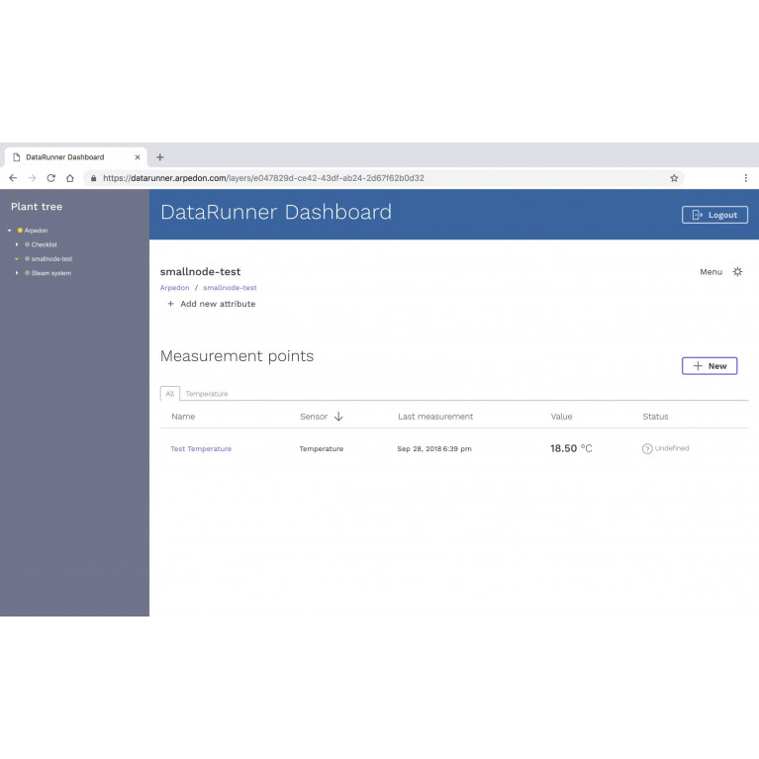Viewport: 759px width, 759px height.
Task: Click the settings gear next to Menu
Action: [737, 271]
